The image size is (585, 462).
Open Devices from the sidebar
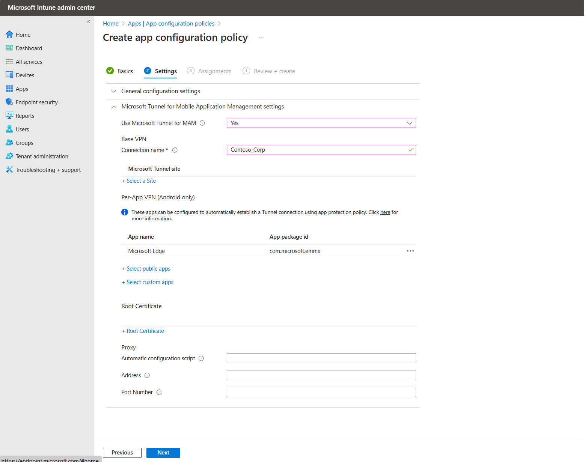24,75
